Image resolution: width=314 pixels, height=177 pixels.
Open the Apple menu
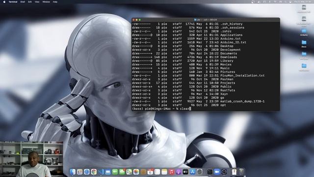(x=4, y=2)
